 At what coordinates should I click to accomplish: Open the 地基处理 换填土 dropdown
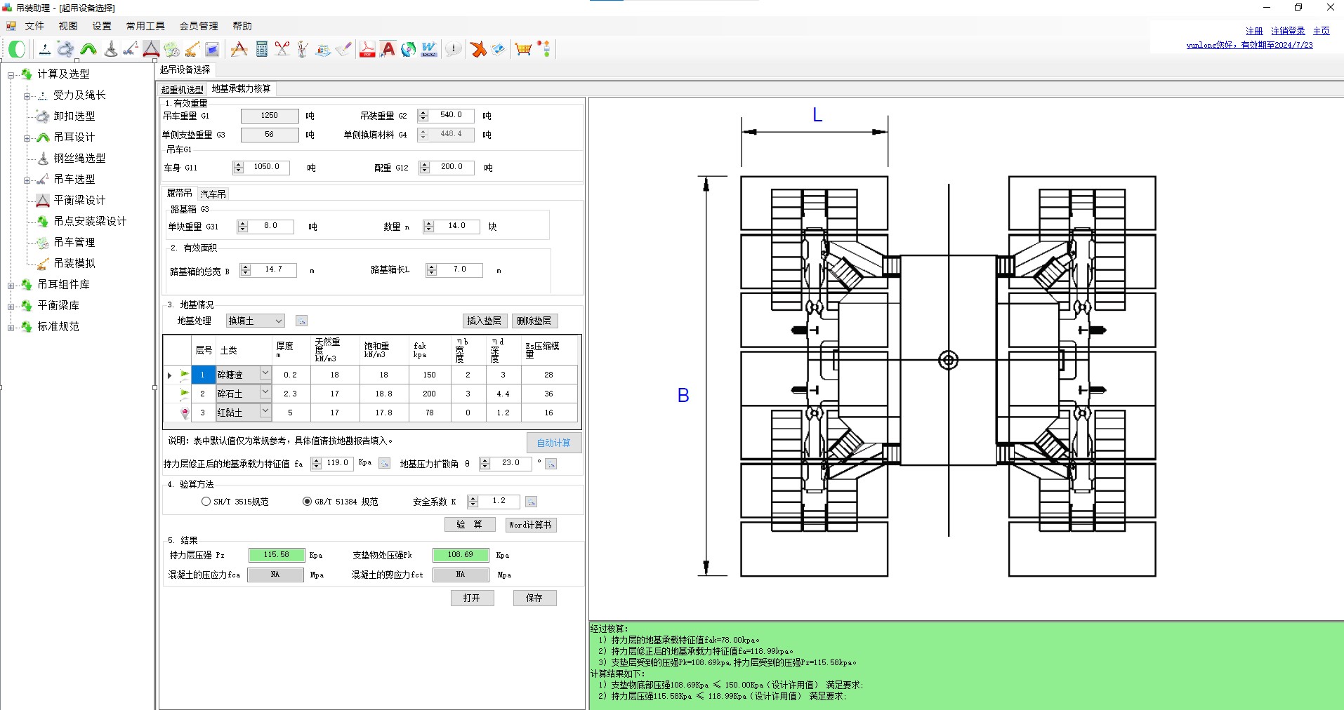255,321
